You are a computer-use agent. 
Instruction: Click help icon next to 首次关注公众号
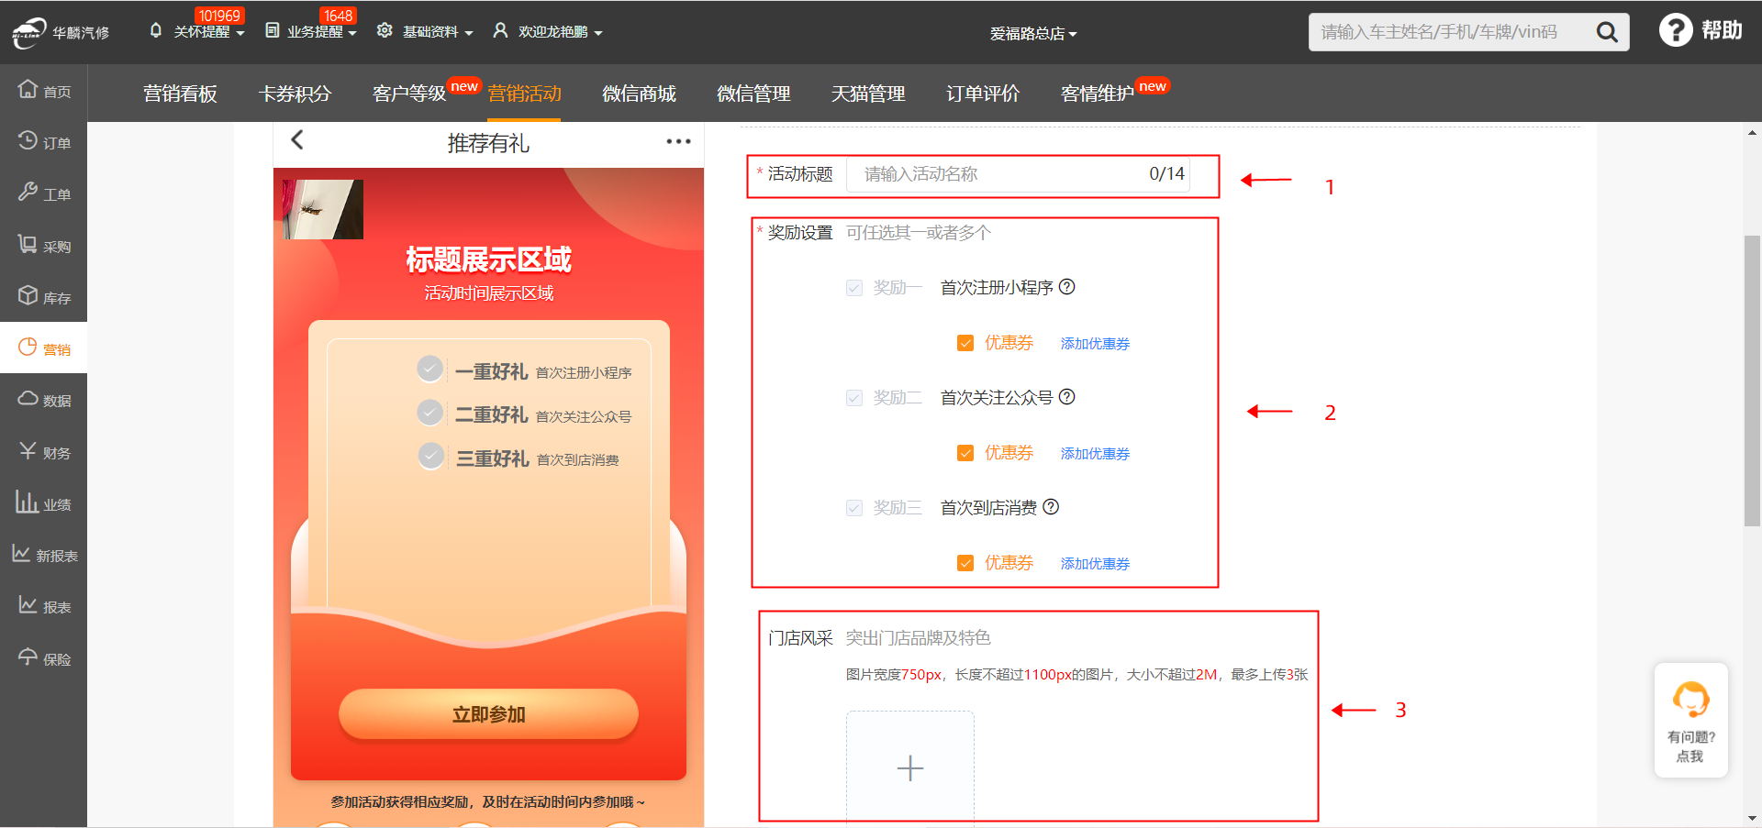click(x=1066, y=397)
